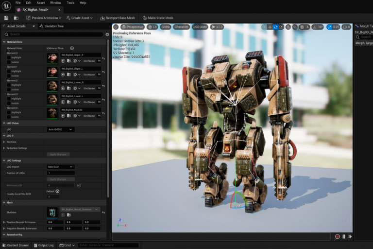Select the Rotate gizmo tool
The width and height of the screenshot is (373, 249).
pos(275,27)
